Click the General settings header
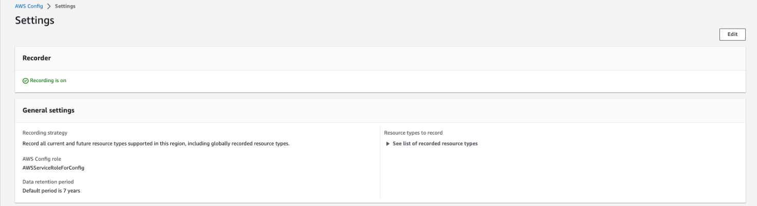 click(x=48, y=110)
